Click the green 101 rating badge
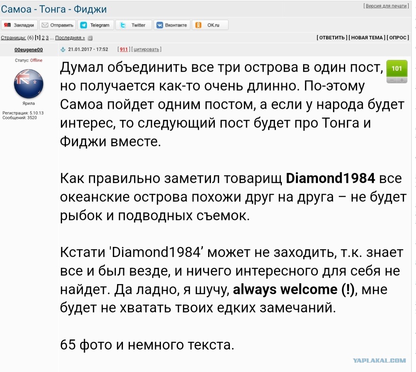Image resolution: width=416 pixels, height=372 pixels. pos(397,69)
